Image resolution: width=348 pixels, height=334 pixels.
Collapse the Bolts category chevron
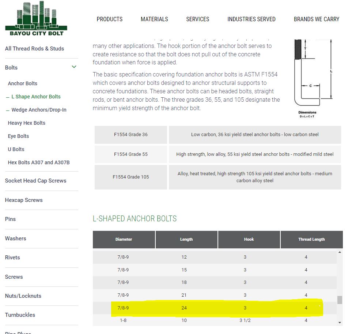74,67
